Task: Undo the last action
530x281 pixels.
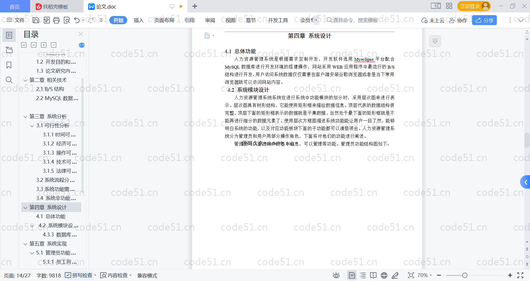Action: [x=77, y=20]
